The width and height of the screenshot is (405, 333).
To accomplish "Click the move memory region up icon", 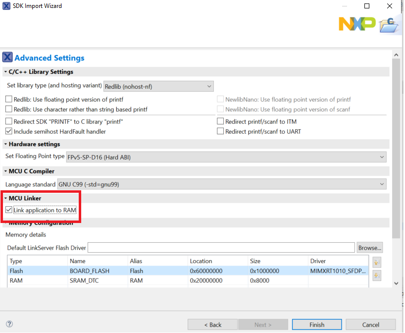I will coord(377,263).
